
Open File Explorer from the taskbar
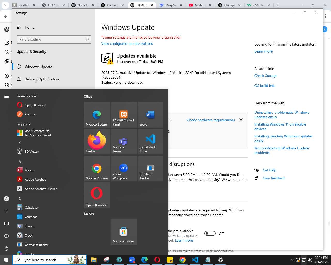pos(94,260)
